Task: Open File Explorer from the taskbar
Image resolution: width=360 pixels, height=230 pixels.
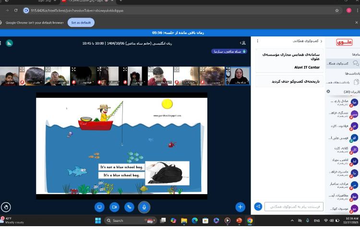Action: click(x=184, y=220)
